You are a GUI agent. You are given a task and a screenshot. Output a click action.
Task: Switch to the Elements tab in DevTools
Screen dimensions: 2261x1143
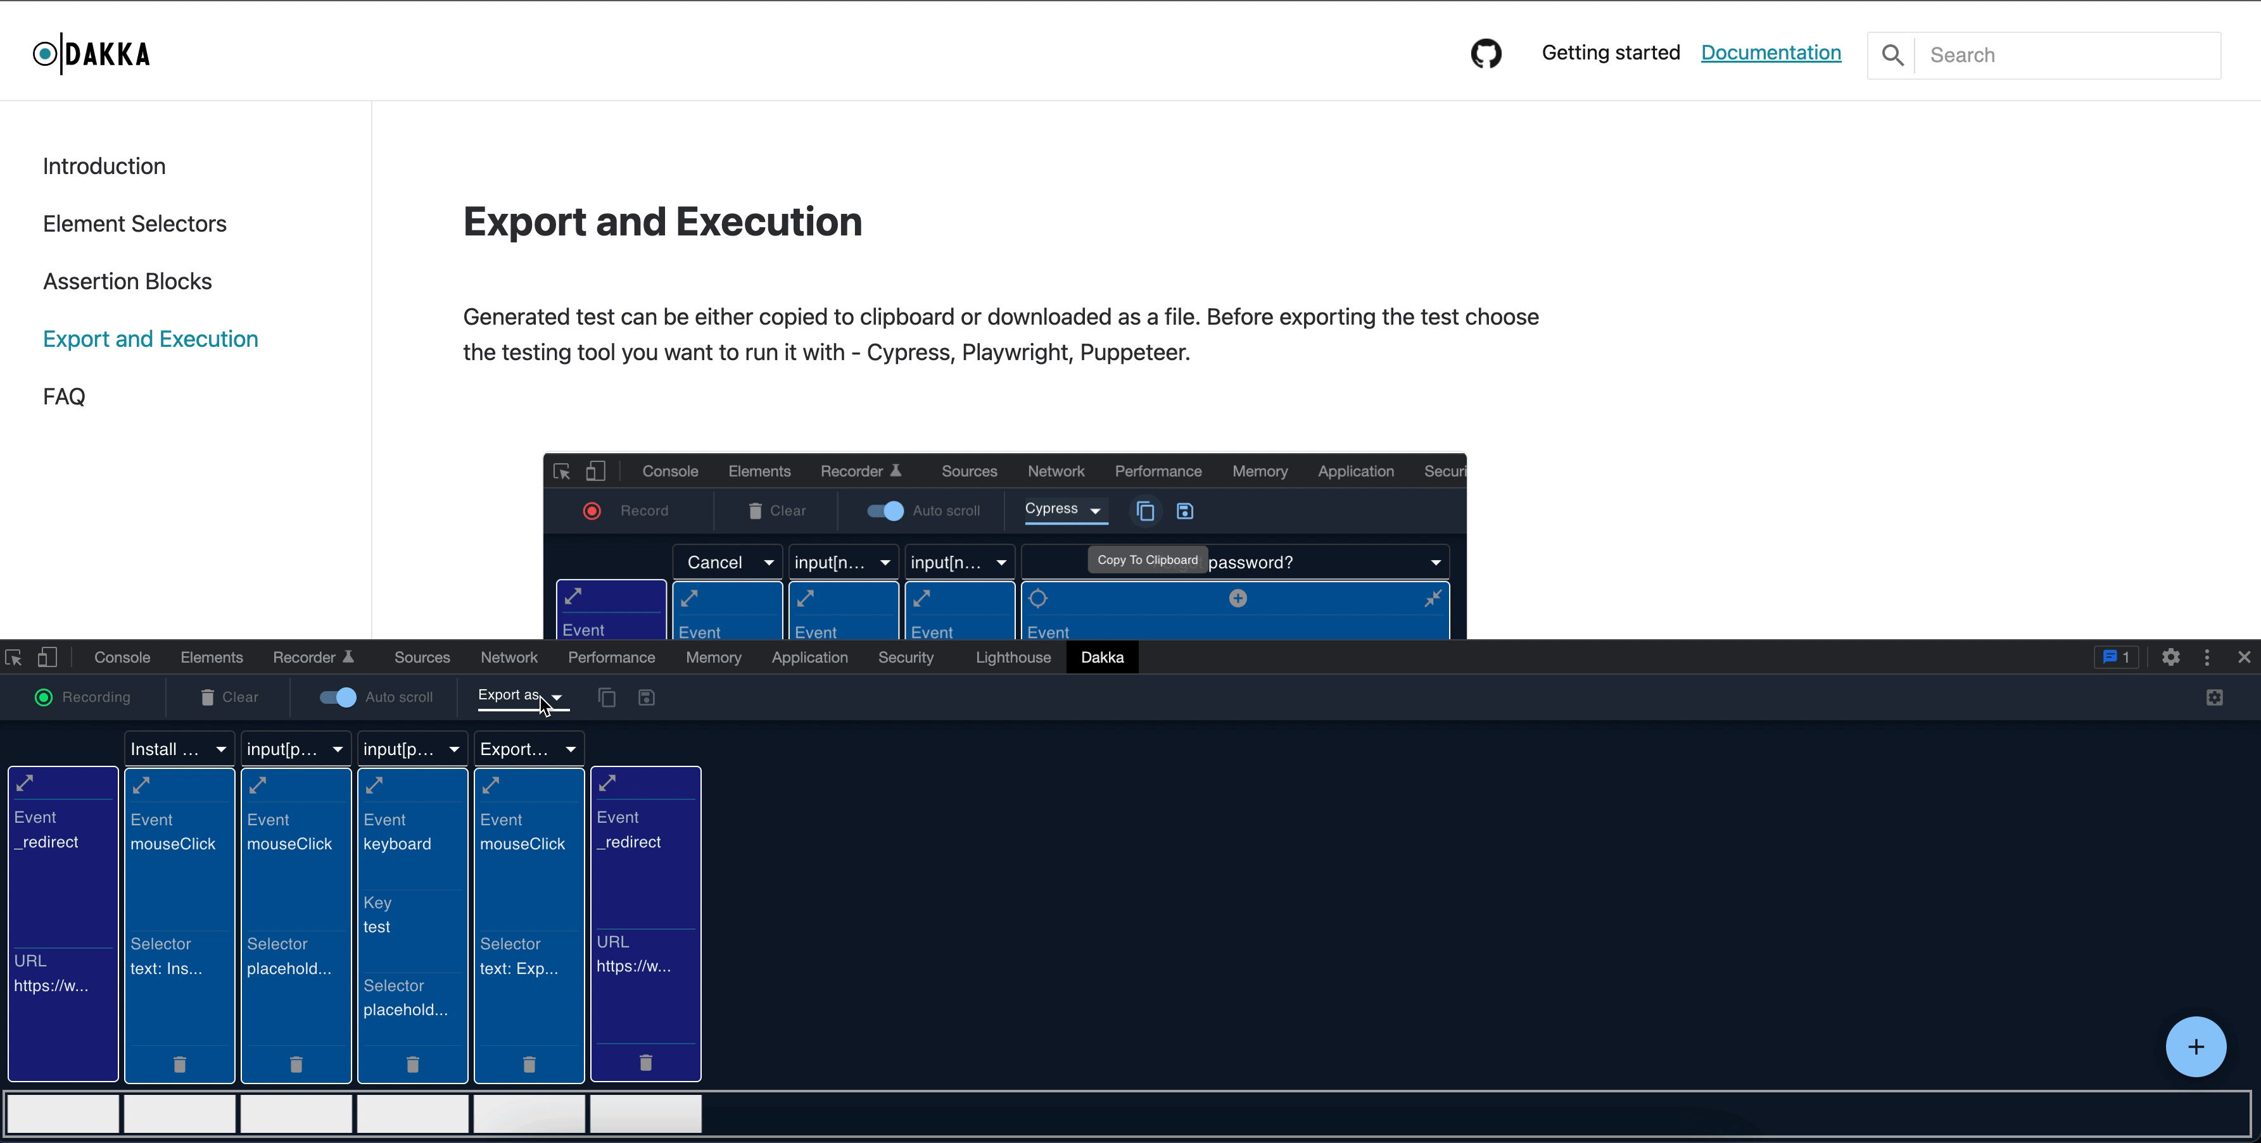pyautogui.click(x=212, y=657)
